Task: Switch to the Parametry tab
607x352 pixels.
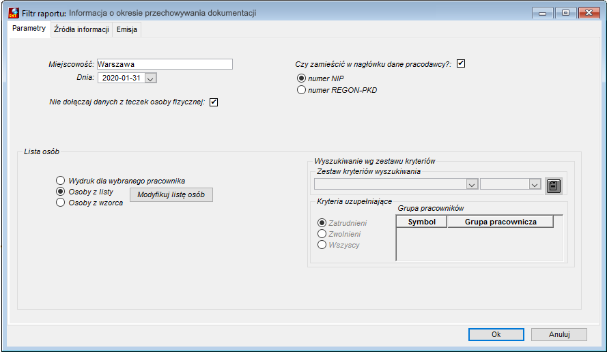Action: click(29, 28)
